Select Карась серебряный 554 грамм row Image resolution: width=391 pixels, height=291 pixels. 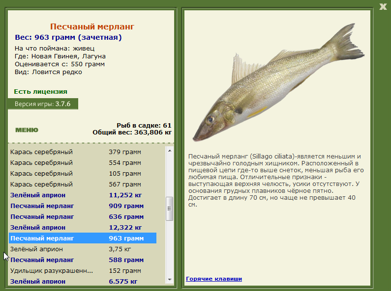(83, 162)
